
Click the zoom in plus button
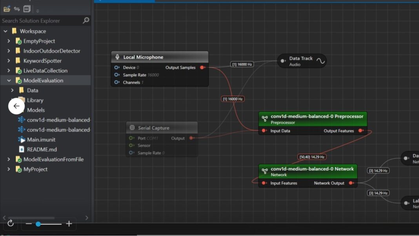[x=69, y=224]
